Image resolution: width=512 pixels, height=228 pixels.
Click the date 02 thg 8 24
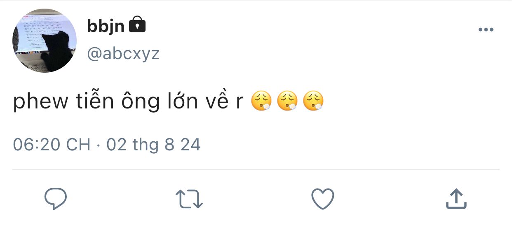pyautogui.click(x=153, y=145)
